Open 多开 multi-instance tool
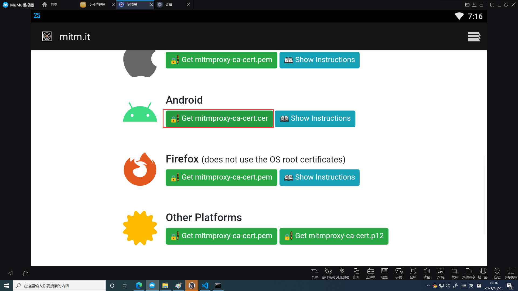Screen dimensions: 518x291 pyautogui.click(x=356, y=273)
